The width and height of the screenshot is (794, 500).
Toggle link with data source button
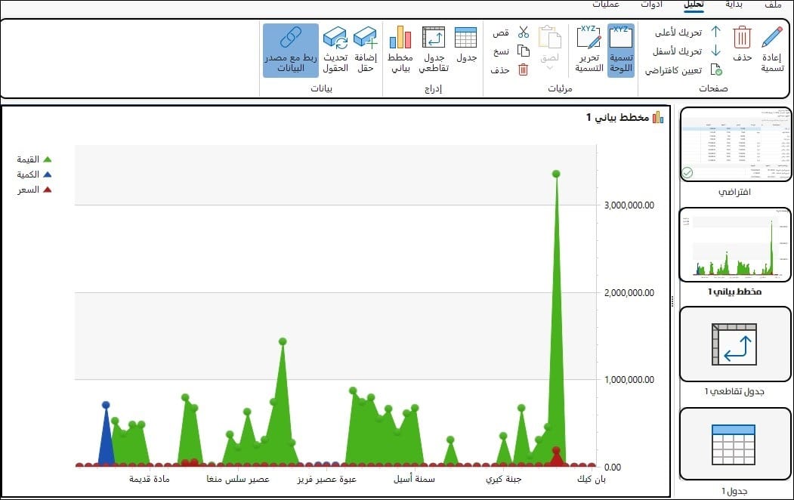(x=291, y=50)
